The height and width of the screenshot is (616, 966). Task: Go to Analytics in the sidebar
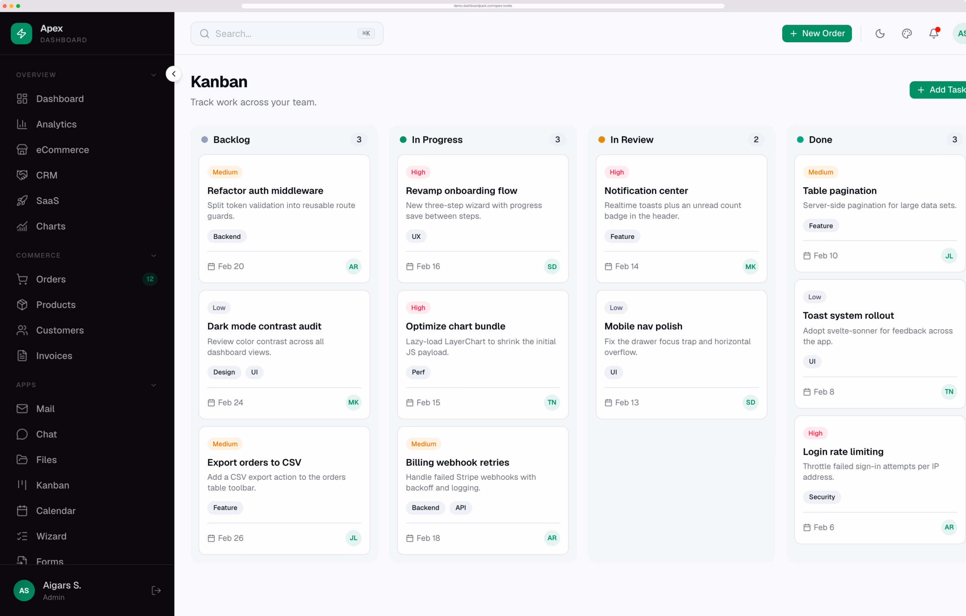tap(87, 124)
